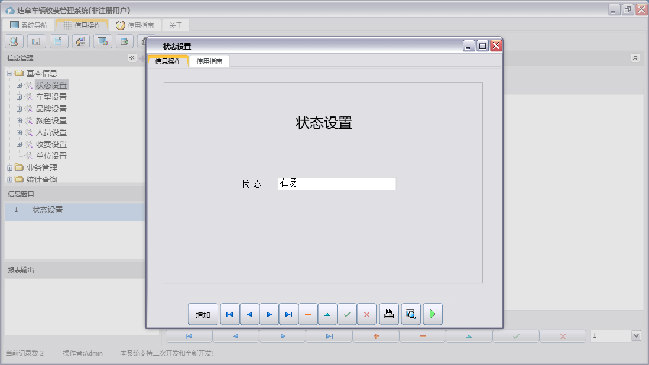Select the monitor with globe toolbar icon

click(x=102, y=41)
